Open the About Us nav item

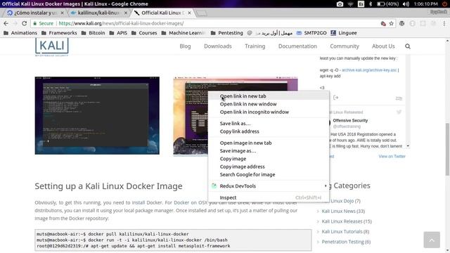[x=383, y=46]
